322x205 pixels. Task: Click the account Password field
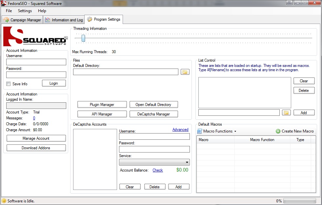[36, 74]
